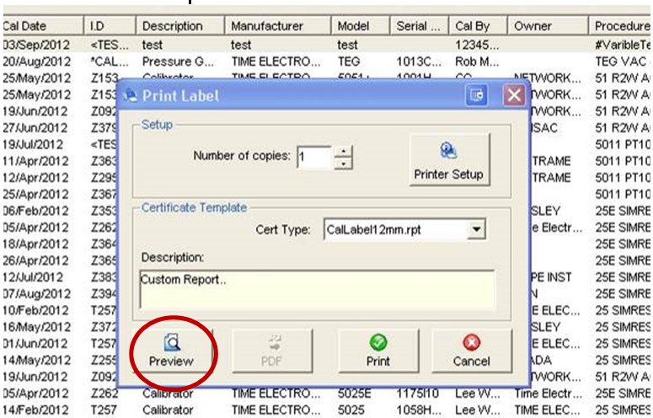Click the Print Label title bar icon
Image resolution: width=653 pixels, height=418 pixels.
[x=131, y=95]
